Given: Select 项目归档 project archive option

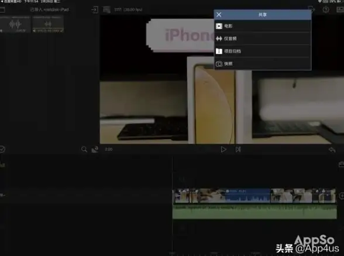Looking at the screenshot, I should click(x=263, y=51).
